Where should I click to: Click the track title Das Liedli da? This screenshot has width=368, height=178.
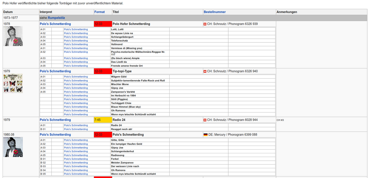(119, 62)
